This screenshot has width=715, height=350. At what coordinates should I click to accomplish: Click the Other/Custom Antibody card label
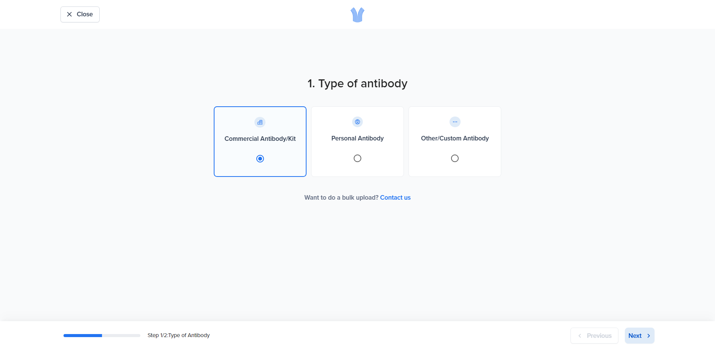455,139
